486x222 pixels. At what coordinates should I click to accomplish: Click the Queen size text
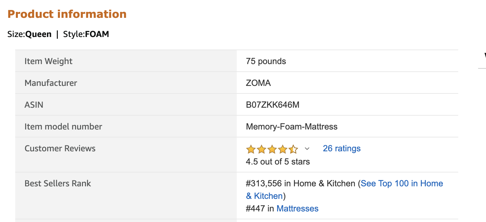38,34
